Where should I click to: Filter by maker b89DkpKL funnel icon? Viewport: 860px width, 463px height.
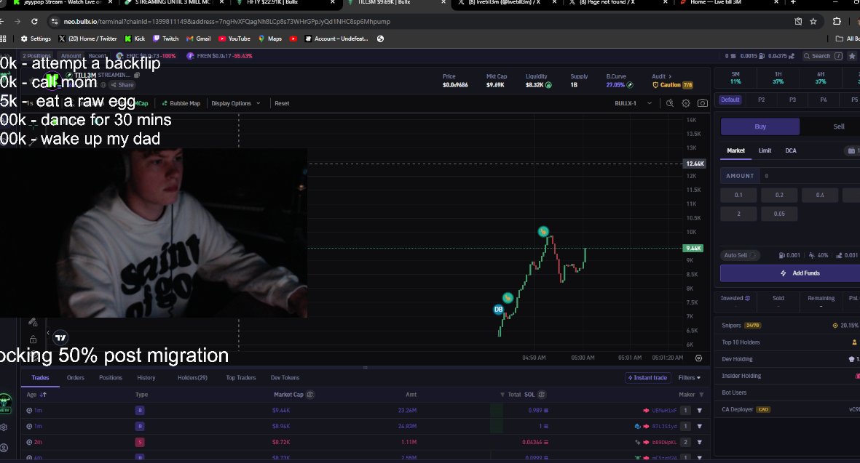(x=699, y=442)
